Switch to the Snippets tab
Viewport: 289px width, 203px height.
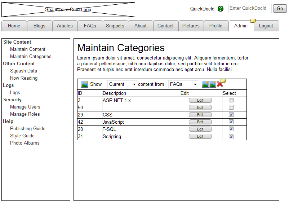point(115,26)
